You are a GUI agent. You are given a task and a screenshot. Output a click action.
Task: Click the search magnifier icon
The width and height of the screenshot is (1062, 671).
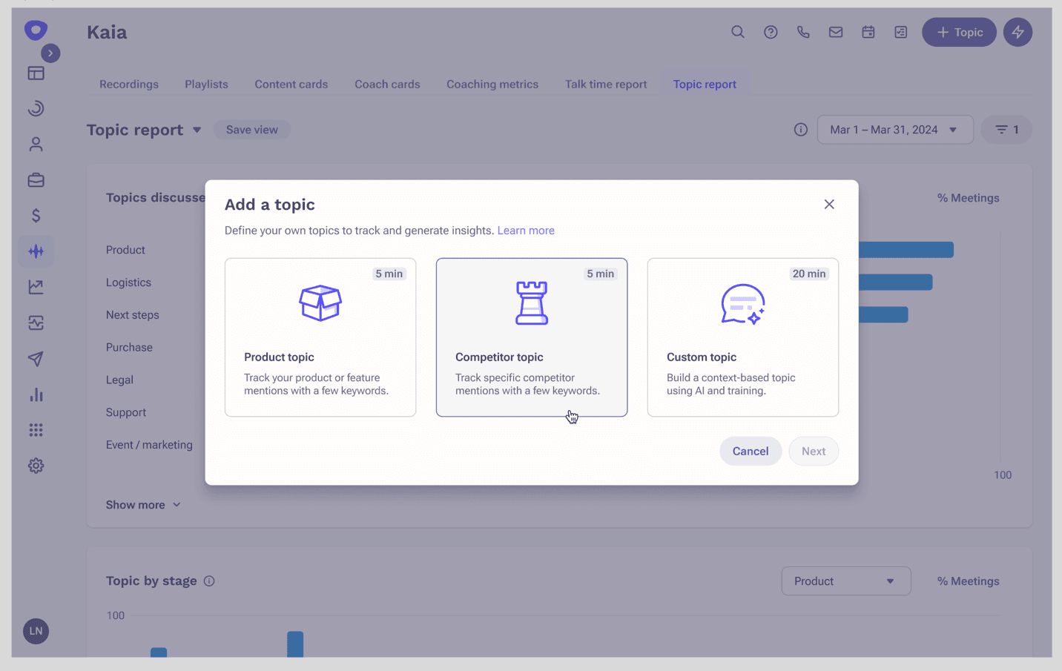click(737, 32)
